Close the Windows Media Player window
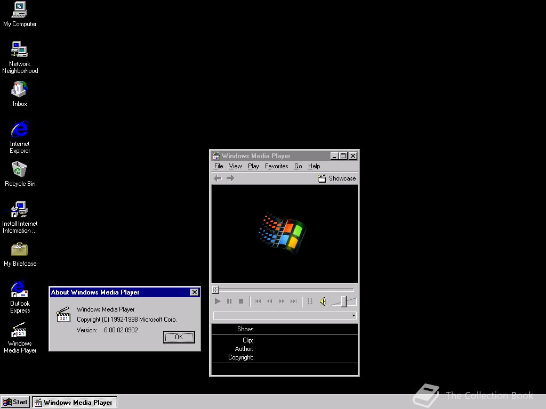The width and height of the screenshot is (546, 409). (353, 156)
